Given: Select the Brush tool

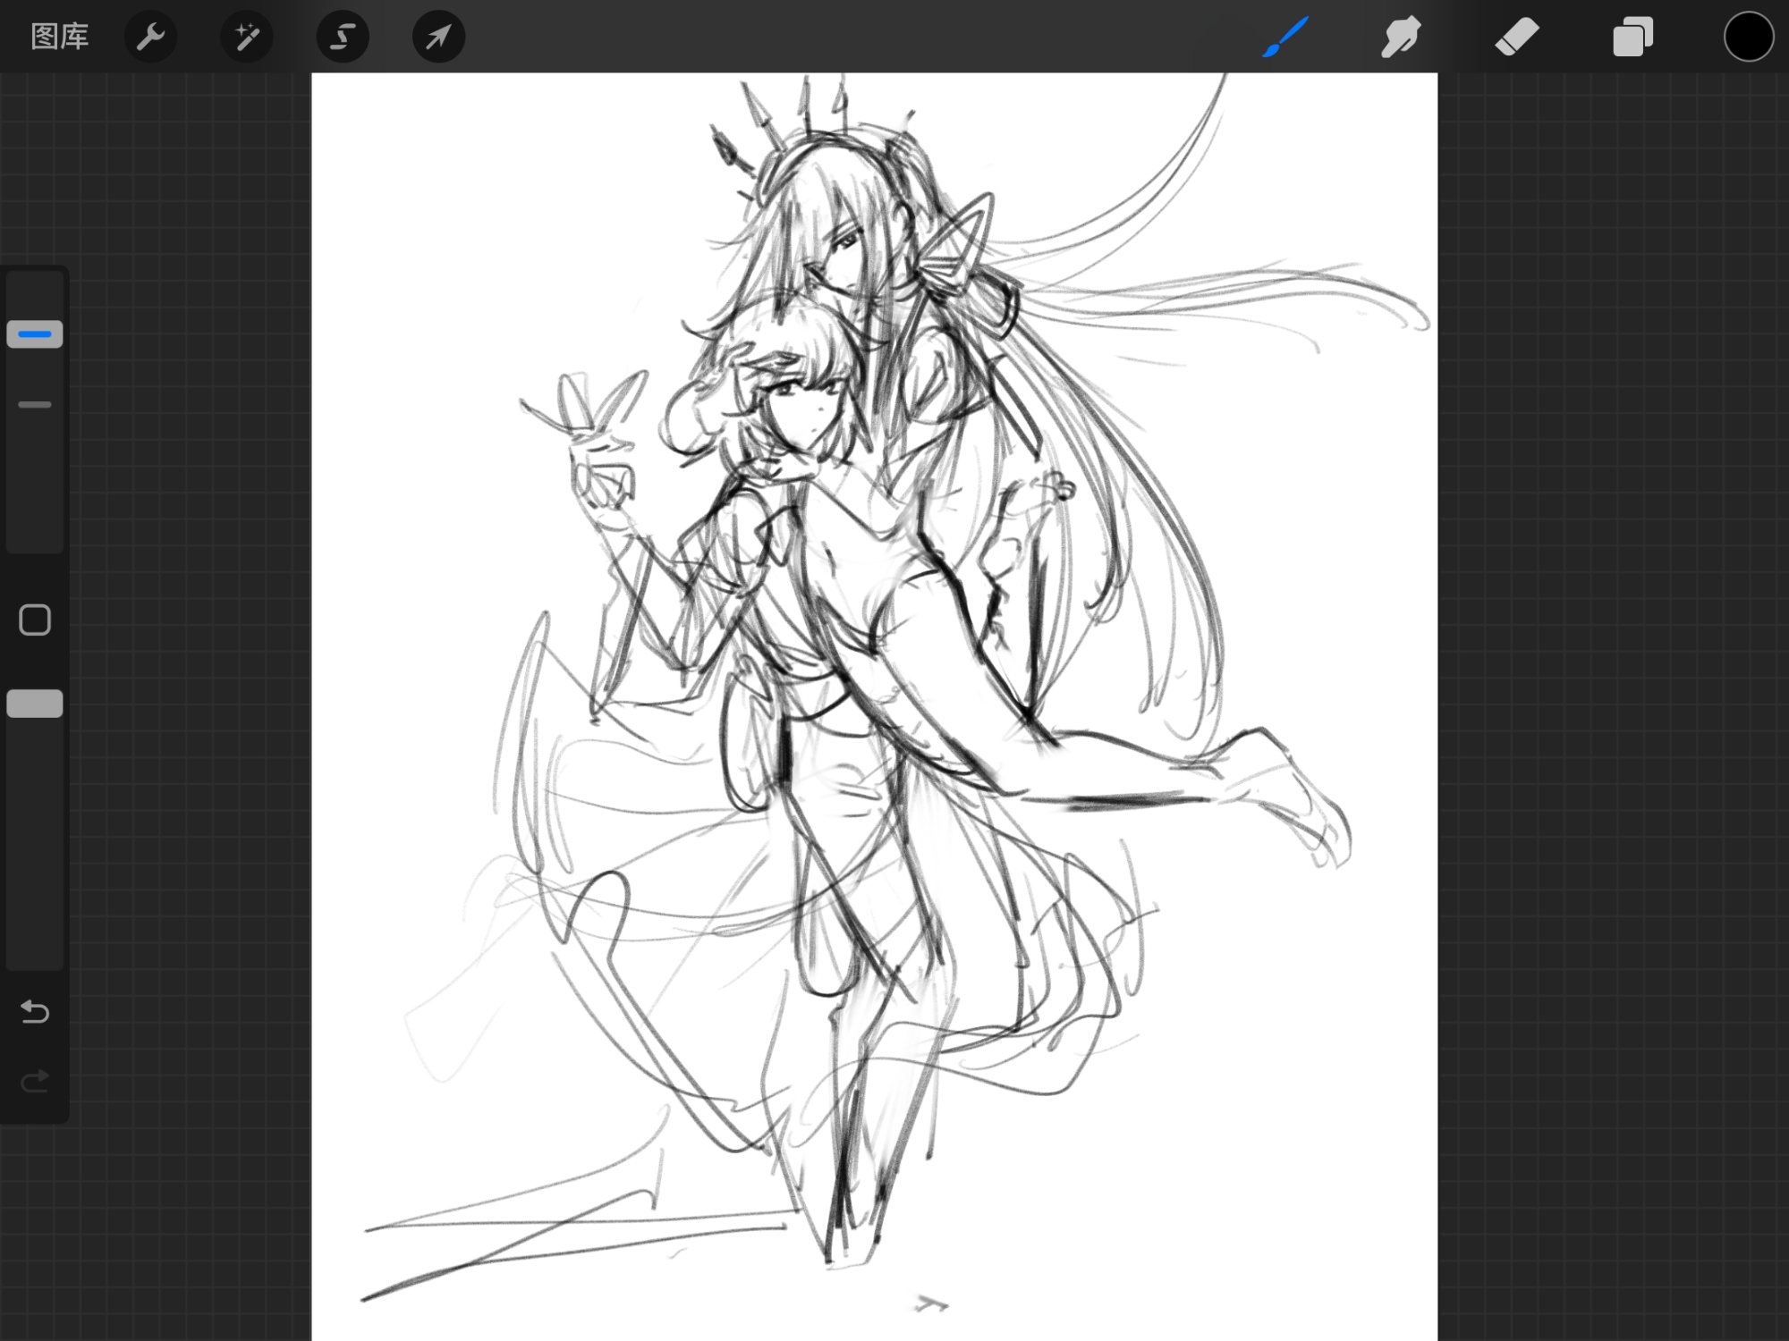Looking at the screenshot, I should (x=1285, y=37).
